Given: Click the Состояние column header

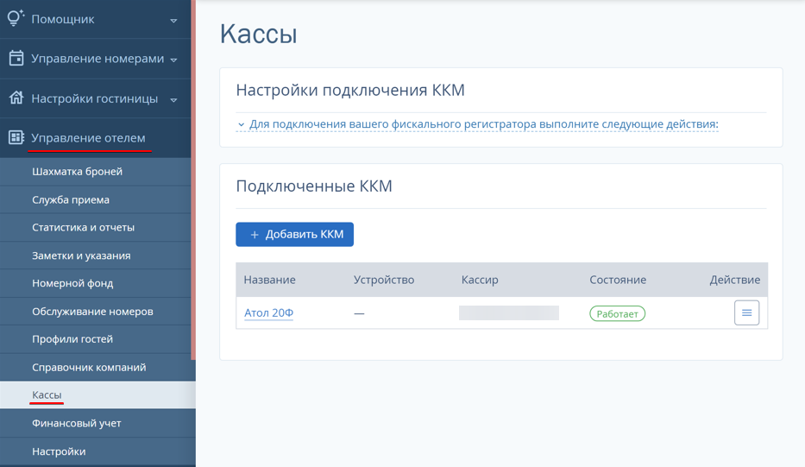Looking at the screenshot, I should [x=618, y=280].
